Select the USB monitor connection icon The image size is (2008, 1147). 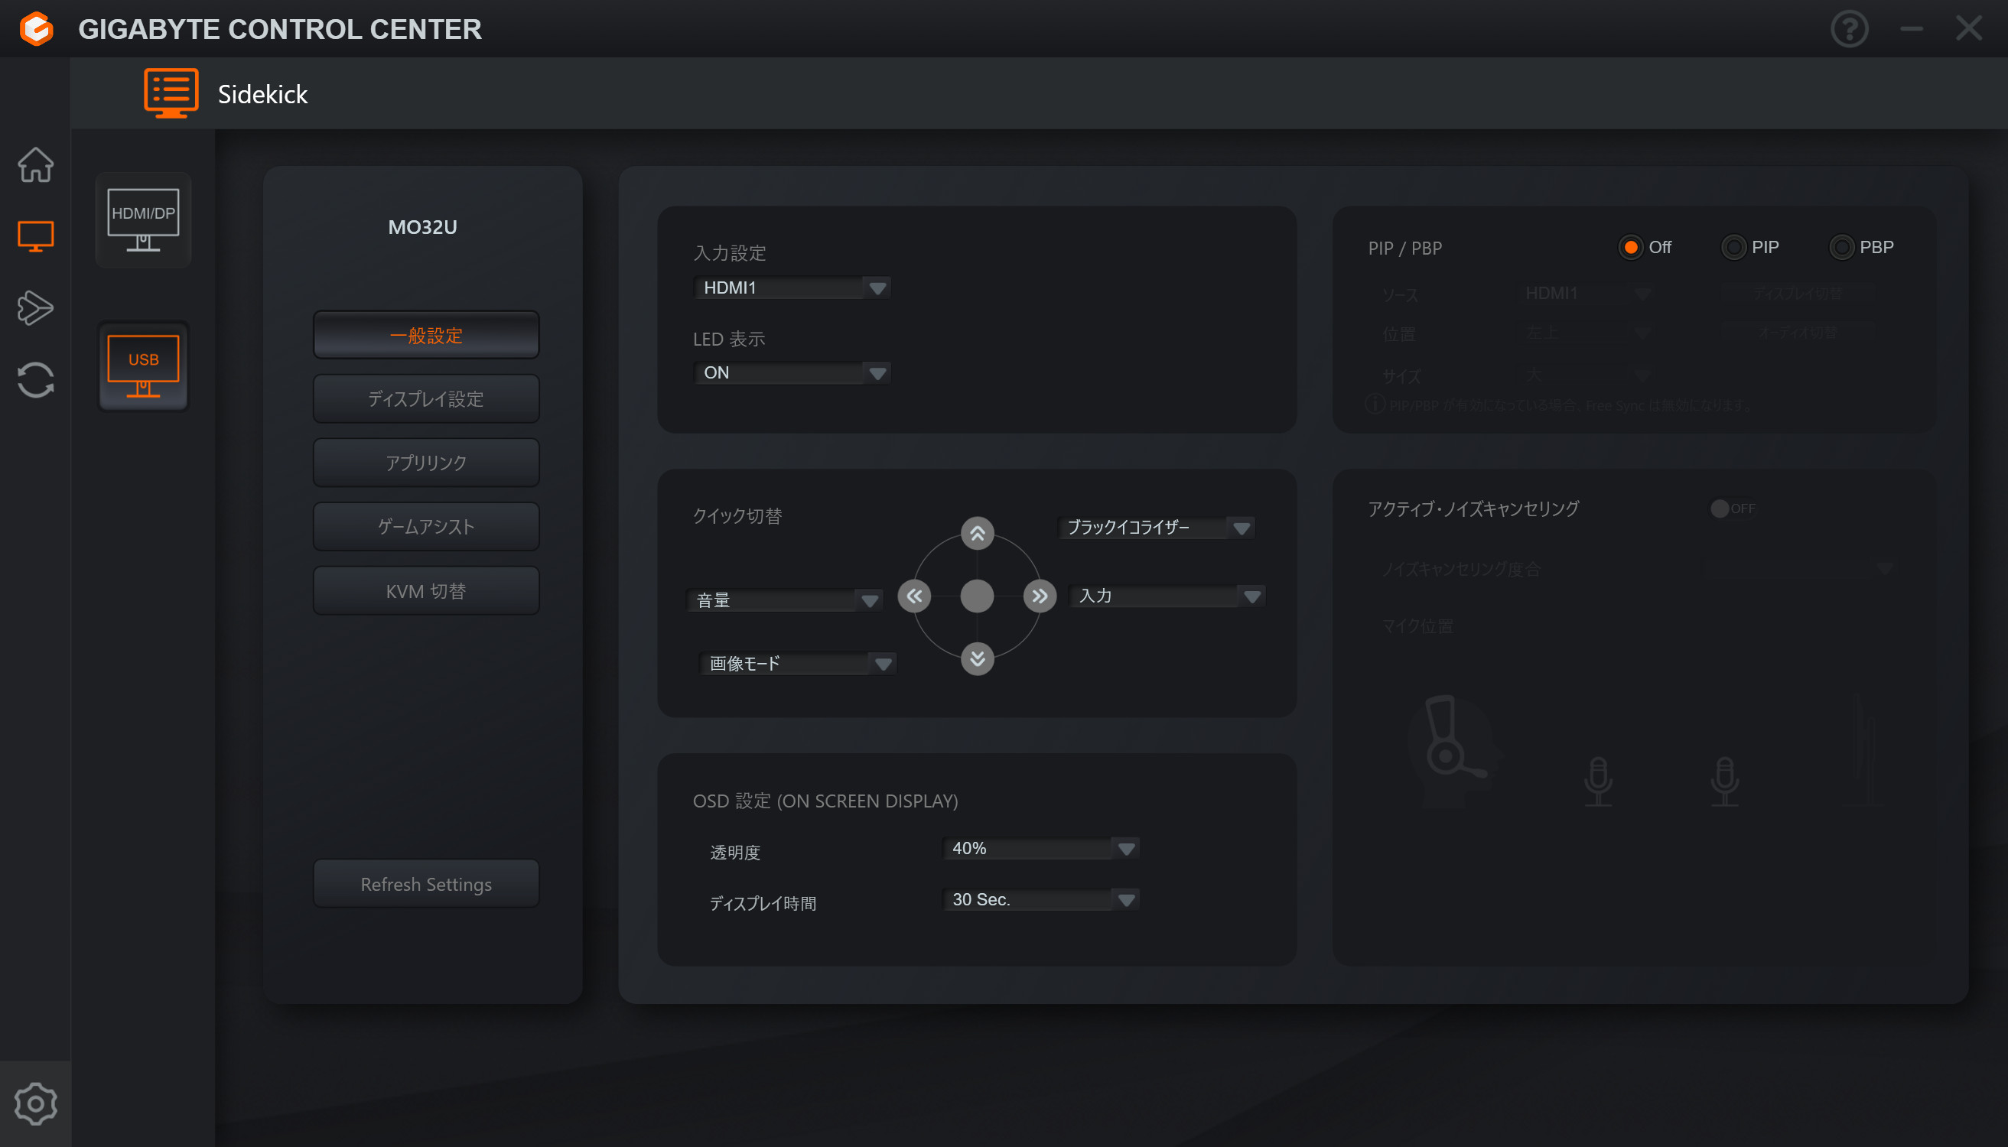coord(144,366)
